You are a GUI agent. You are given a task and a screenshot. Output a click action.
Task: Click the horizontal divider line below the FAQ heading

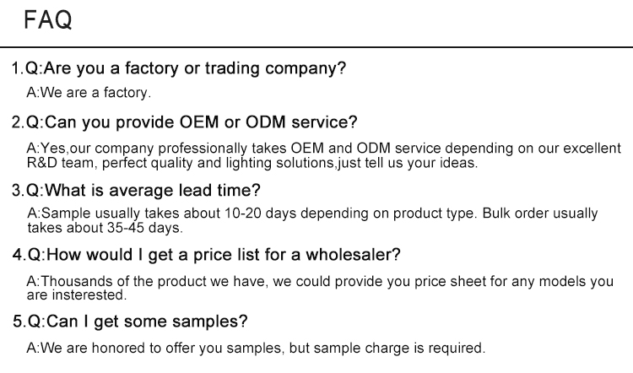(x=316, y=46)
